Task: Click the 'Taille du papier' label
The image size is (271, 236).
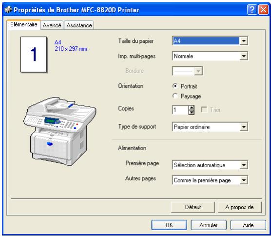Action: [136, 41]
